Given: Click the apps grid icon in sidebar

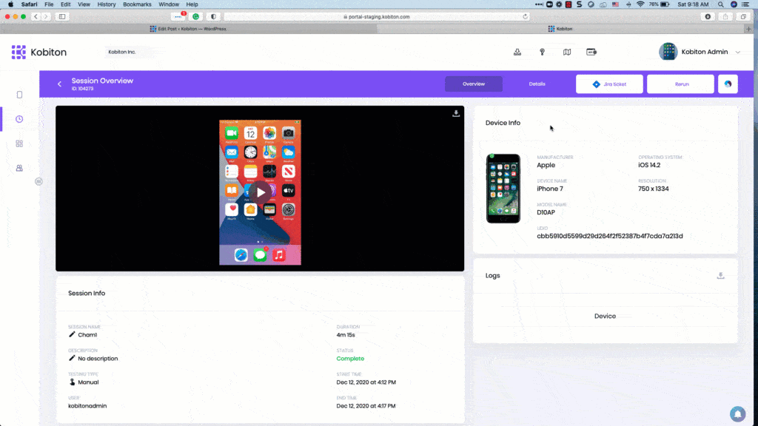Looking at the screenshot, I should point(19,143).
